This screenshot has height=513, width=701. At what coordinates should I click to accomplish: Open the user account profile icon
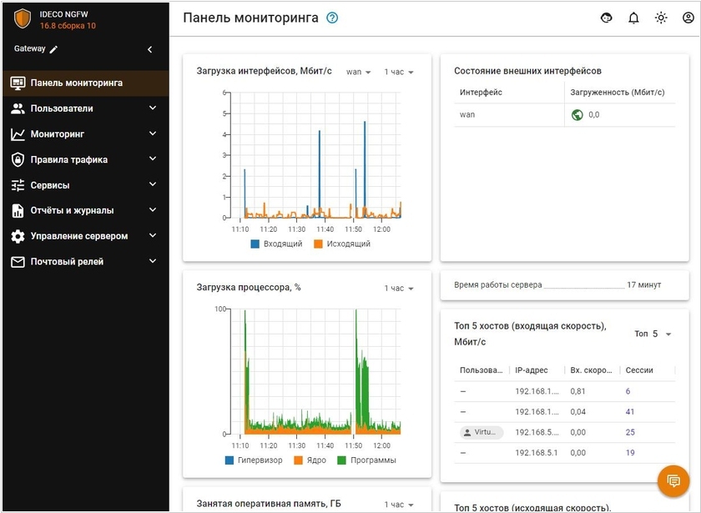(688, 18)
